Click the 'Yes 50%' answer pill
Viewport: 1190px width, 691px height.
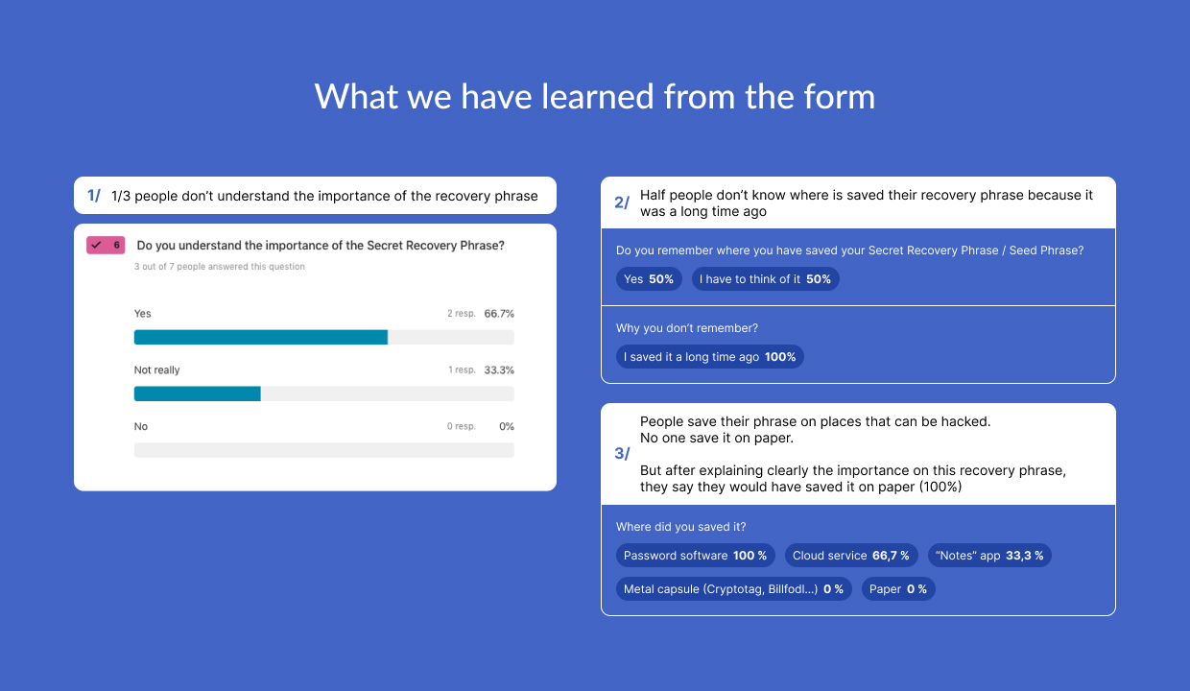tap(649, 279)
